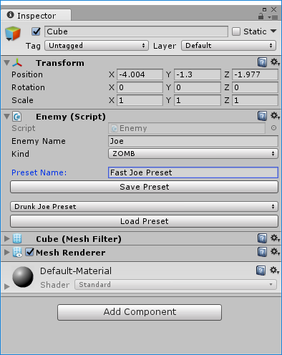Viewport: 282px width, 355px height.
Task: Disable the Mesh Renderer checkbox
Action: (x=29, y=252)
